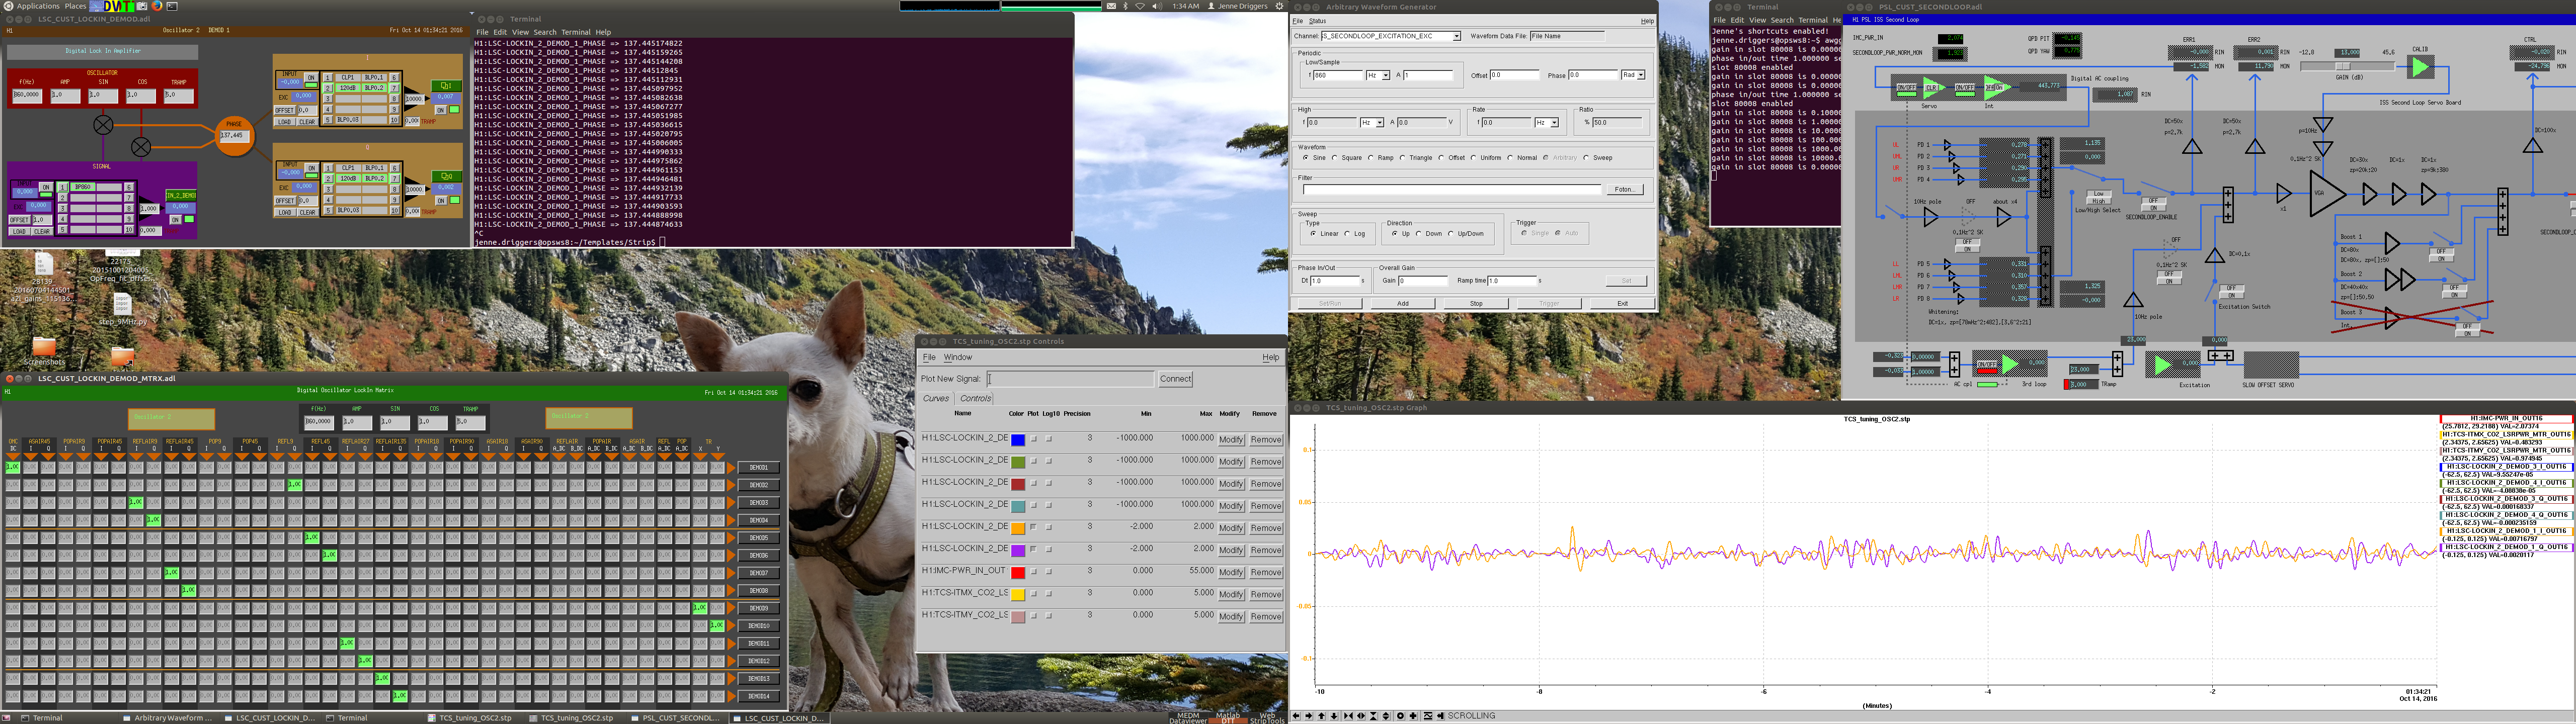Click the power icon at top panel's end

coord(1280,6)
